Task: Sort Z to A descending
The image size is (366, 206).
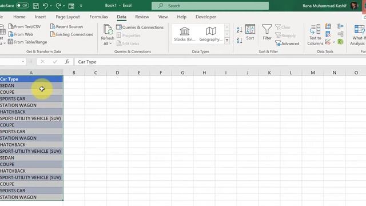Action: (x=240, y=40)
